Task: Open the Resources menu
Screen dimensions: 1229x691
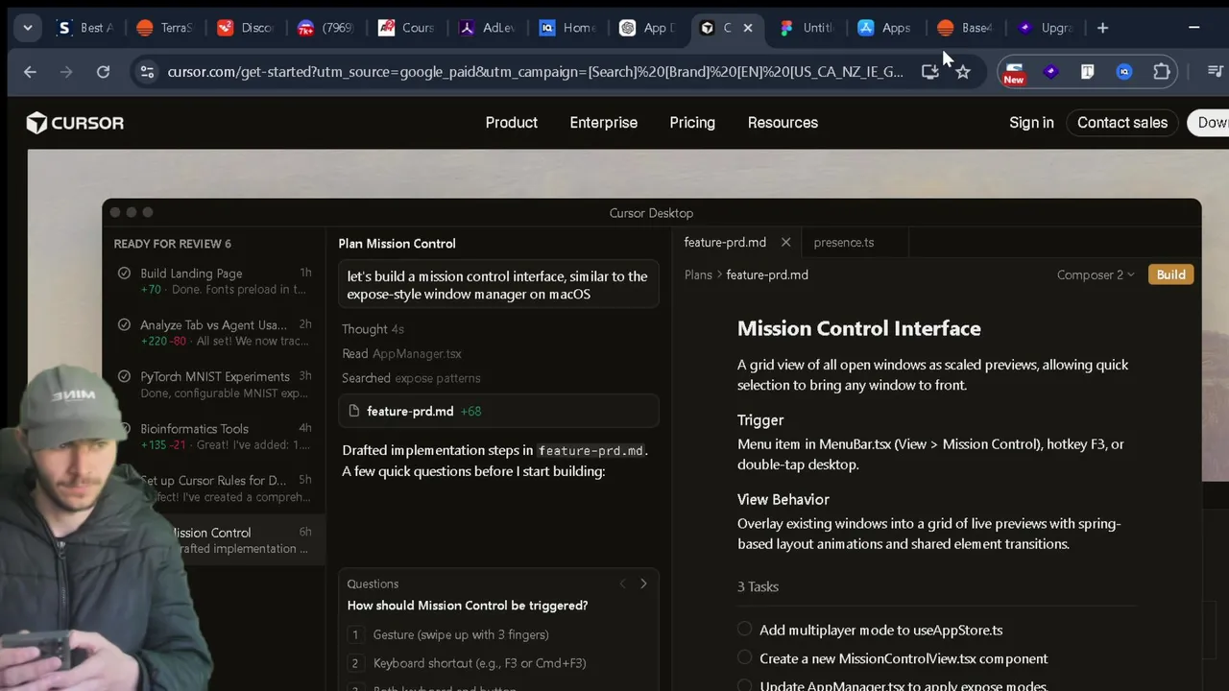Action: tap(783, 123)
